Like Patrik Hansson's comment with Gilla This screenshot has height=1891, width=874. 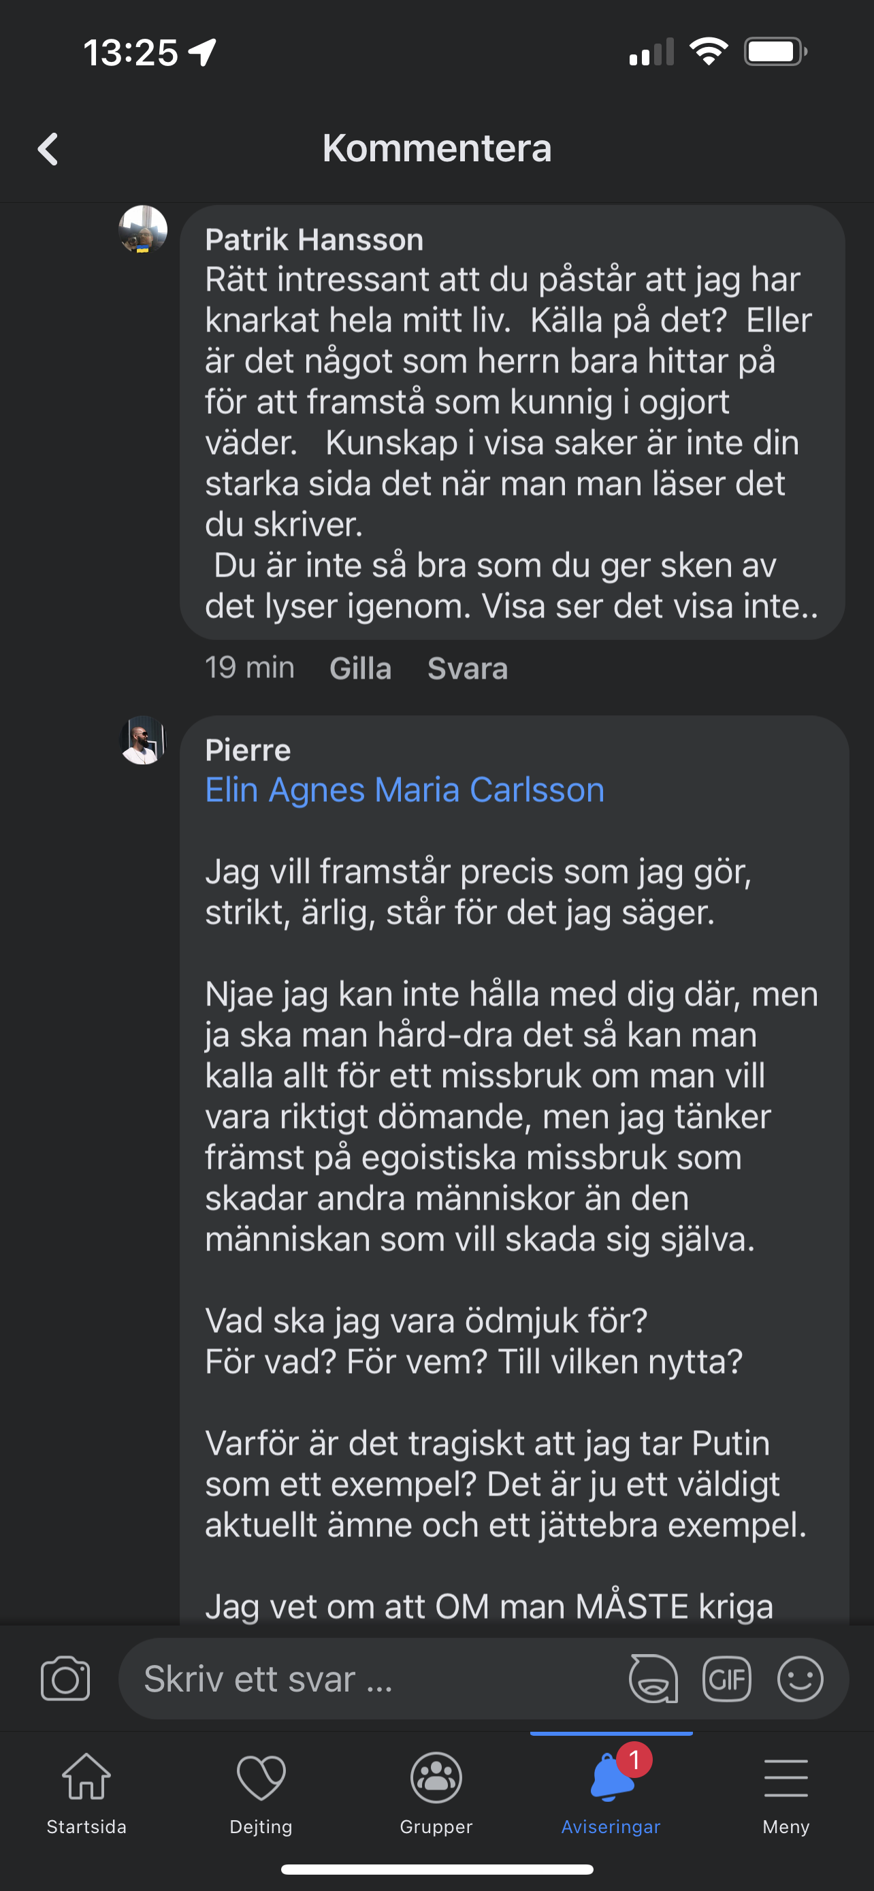(x=360, y=668)
